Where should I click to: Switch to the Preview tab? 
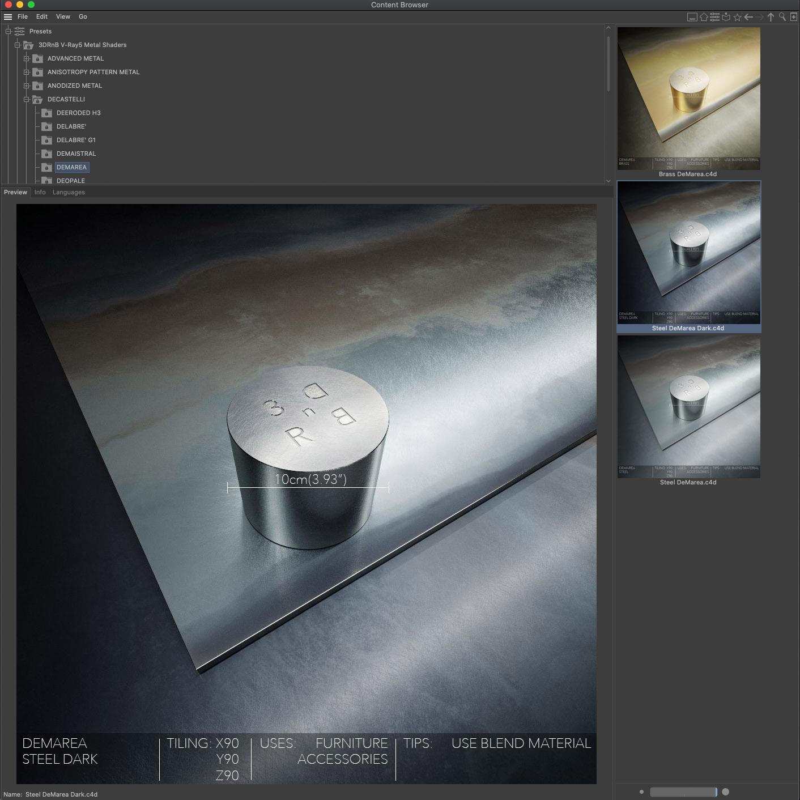pos(15,192)
